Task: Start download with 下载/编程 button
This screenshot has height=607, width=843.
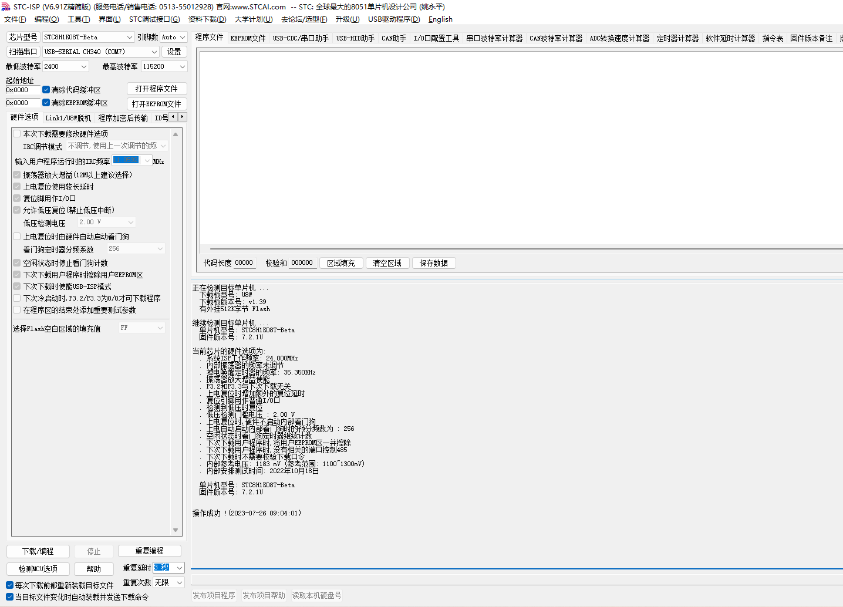Action: tap(38, 551)
